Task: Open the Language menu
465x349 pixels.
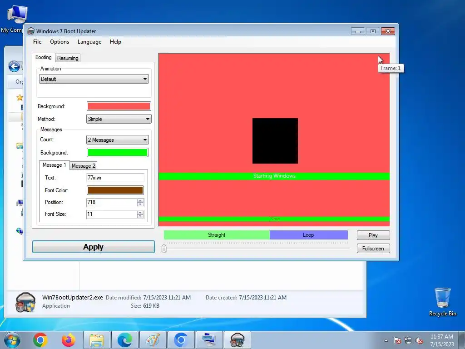Action: point(89,42)
